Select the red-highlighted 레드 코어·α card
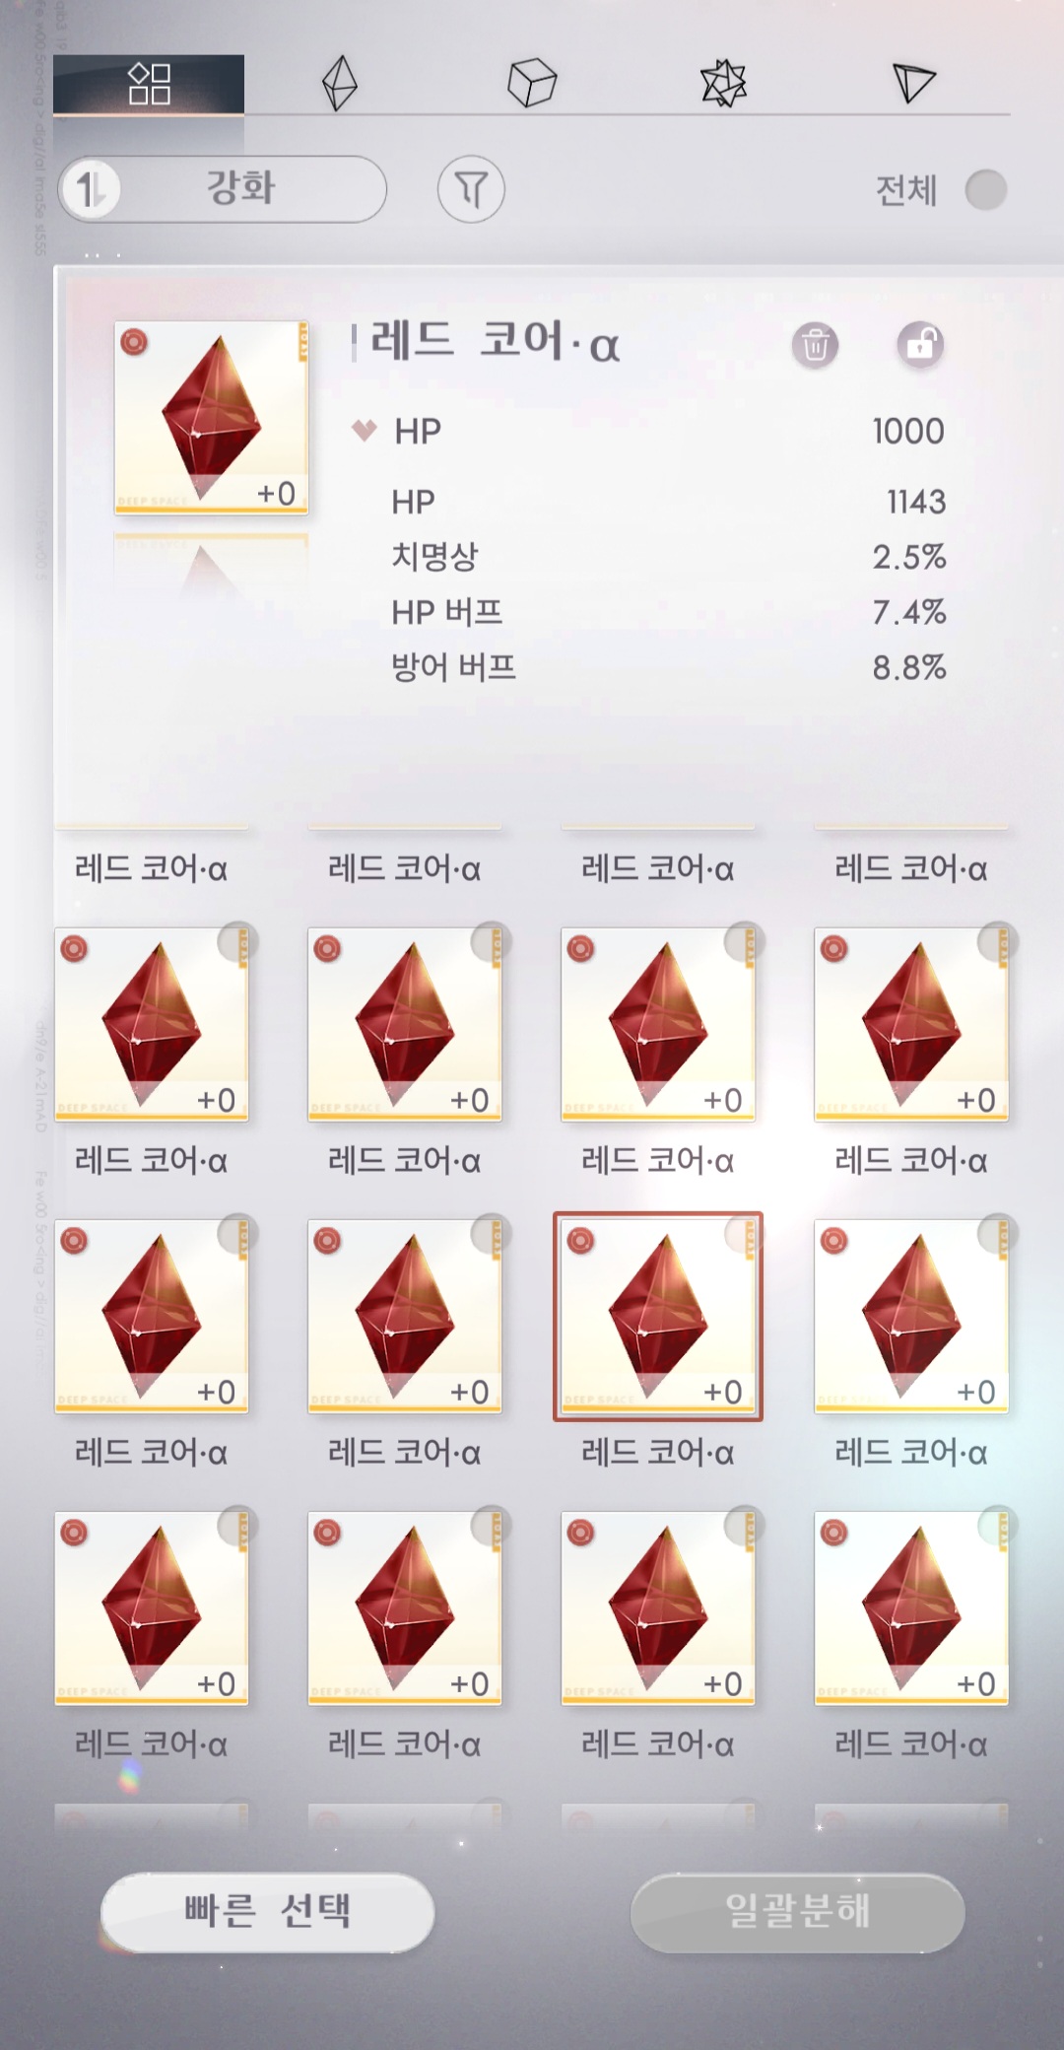 pyautogui.click(x=658, y=1316)
